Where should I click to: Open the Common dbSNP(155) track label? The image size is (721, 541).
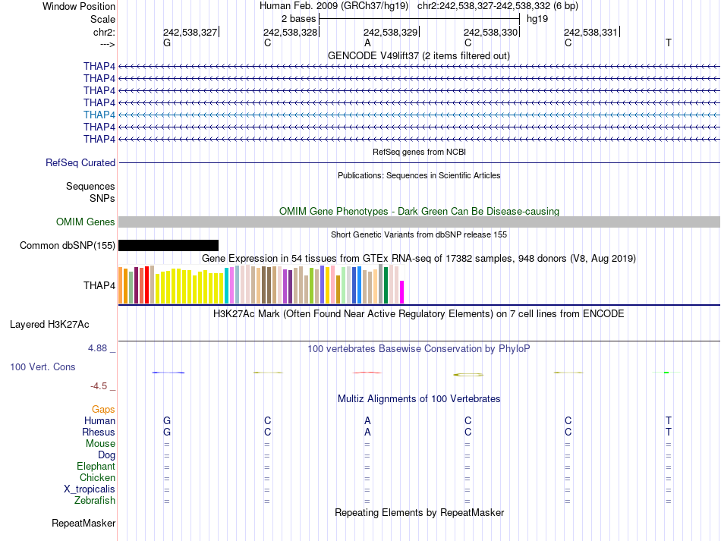click(x=68, y=245)
